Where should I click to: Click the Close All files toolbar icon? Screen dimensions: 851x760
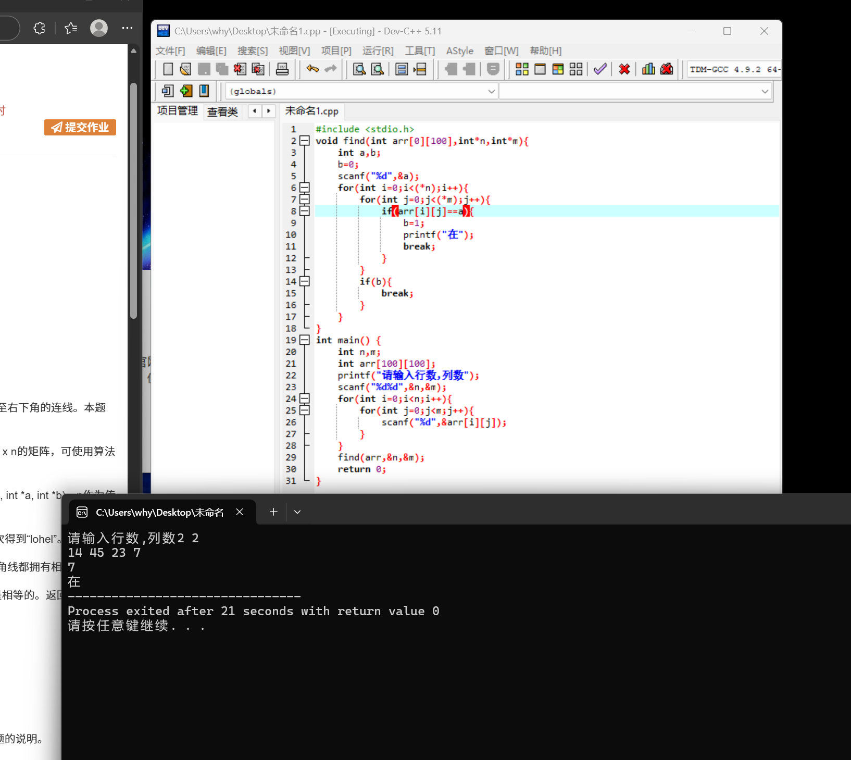coord(258,69)
